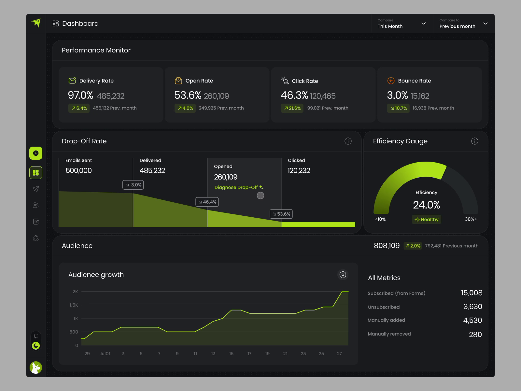Expand the Compare to Previous month dropdown

tap(464, 23)
